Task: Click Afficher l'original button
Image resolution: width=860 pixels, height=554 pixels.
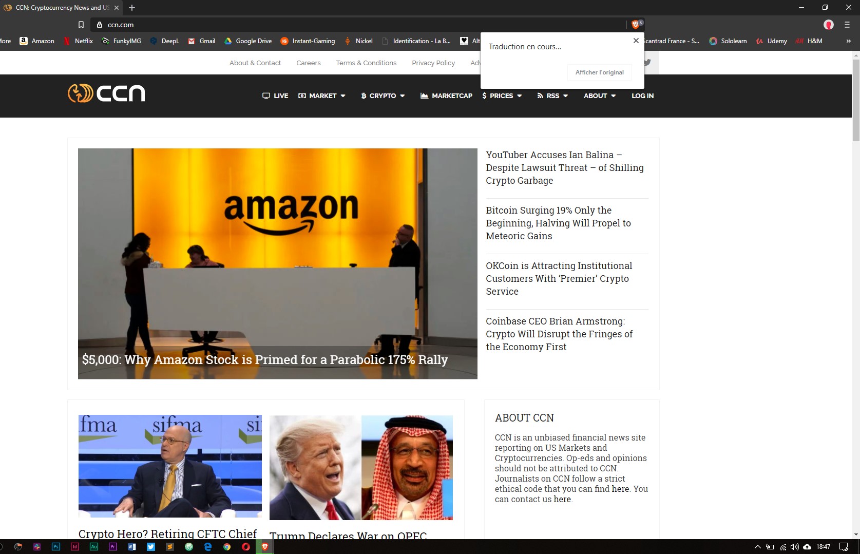Action: [600, 72]
